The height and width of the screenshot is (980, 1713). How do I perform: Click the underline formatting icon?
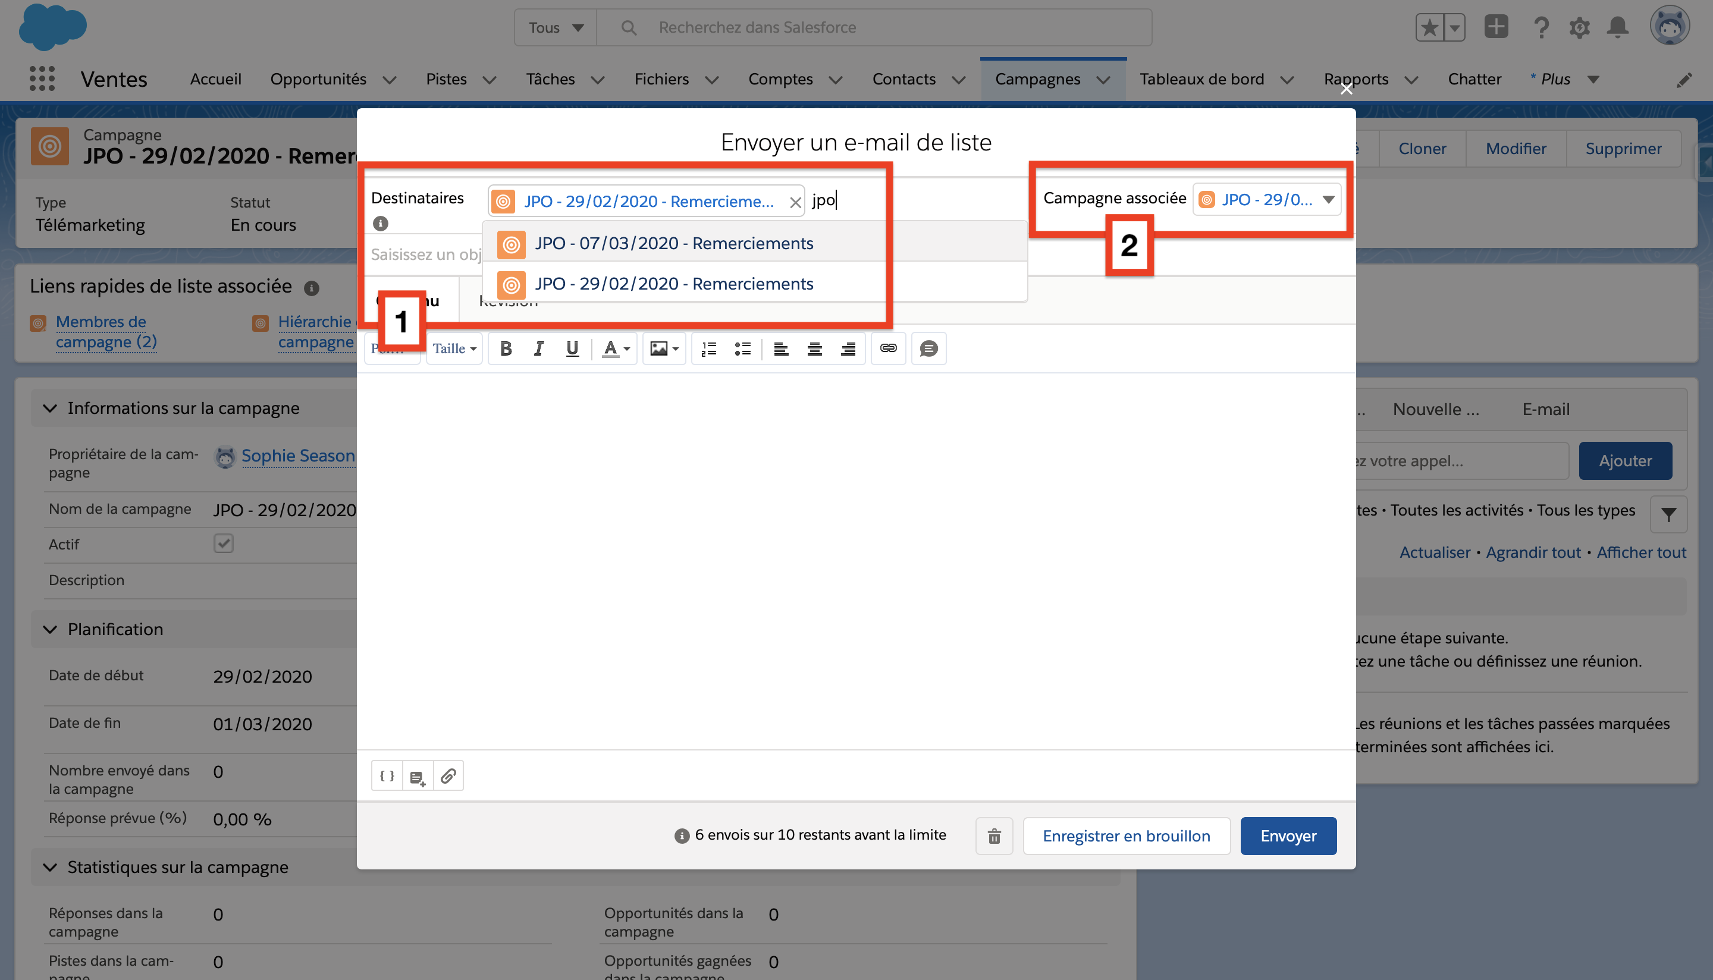pyautogui.click(x=572, y=348)
